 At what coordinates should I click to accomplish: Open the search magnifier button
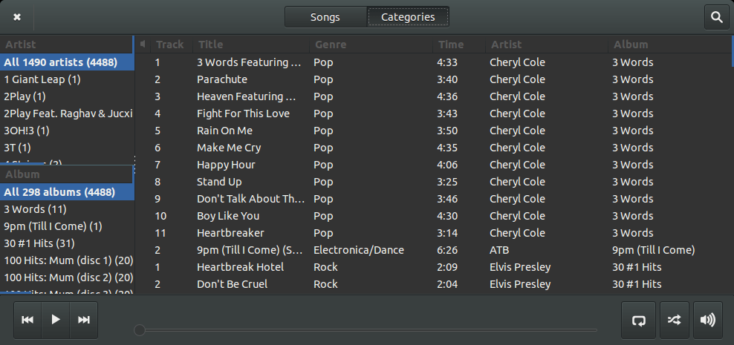coord(717,17)
